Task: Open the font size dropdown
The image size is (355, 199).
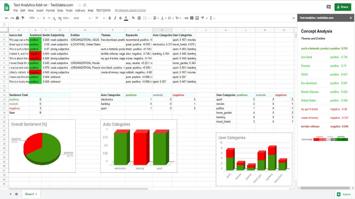Action: coord(100,18)
